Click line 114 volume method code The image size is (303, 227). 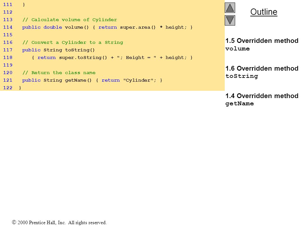[x=107, y=27]
